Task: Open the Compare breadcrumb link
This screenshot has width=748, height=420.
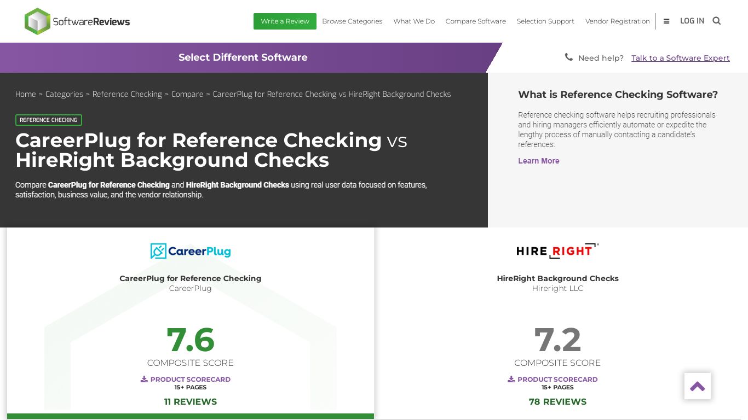Action: pos(187,94)
